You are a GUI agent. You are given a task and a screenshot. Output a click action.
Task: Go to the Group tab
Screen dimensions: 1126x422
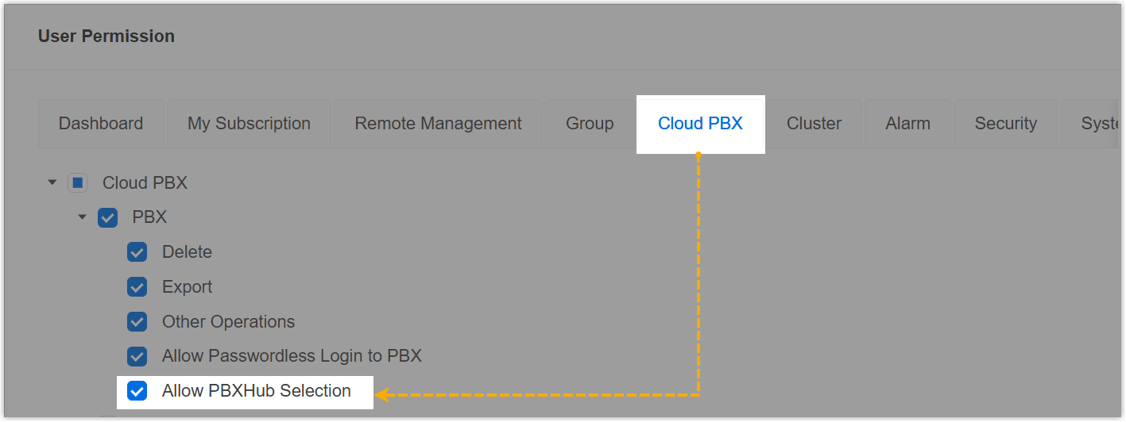tap(590, 124)
